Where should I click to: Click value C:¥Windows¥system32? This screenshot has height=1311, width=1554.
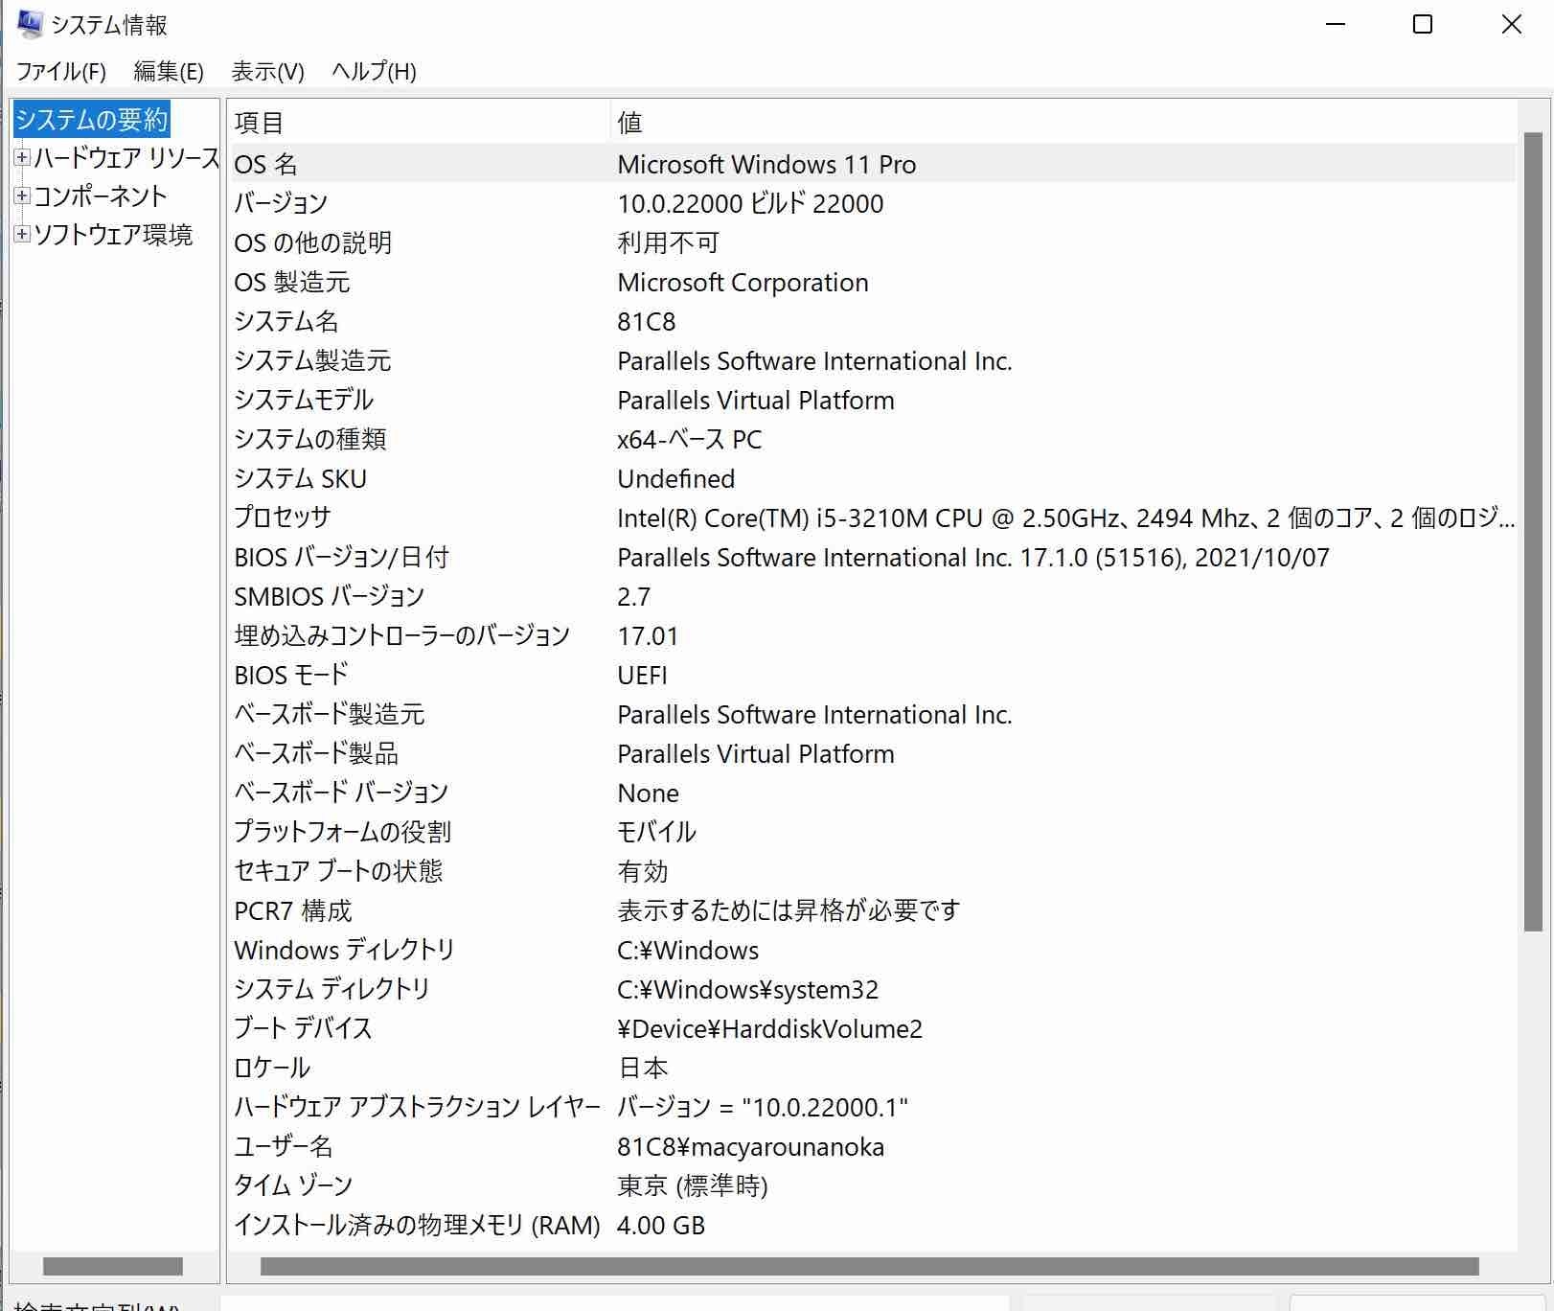click(747, 989)
